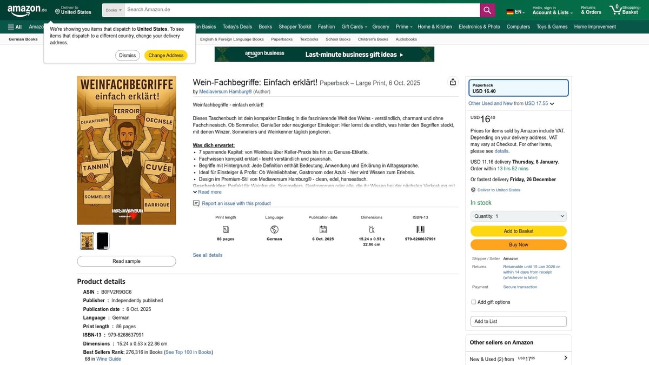The width and height of the screenshot is (649, 365).
Task: Click the Report an issue speech-bubble icon
Action: point(196,202)
